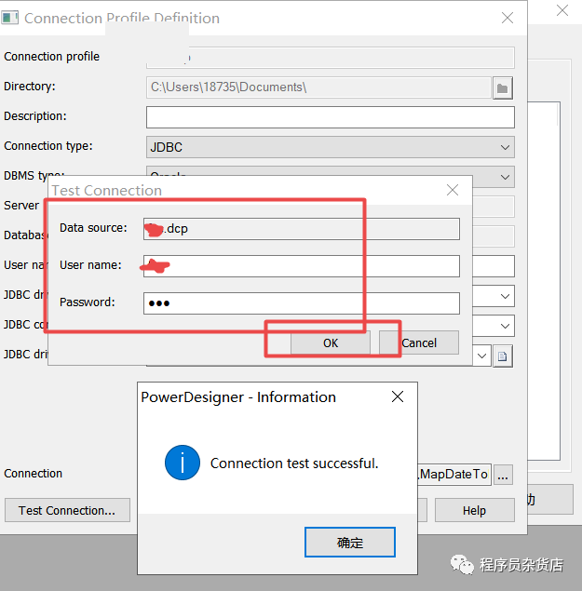Click the JDBC driver jar file browse icon
This screenshot has height=591, width=582.
[503, 356]
